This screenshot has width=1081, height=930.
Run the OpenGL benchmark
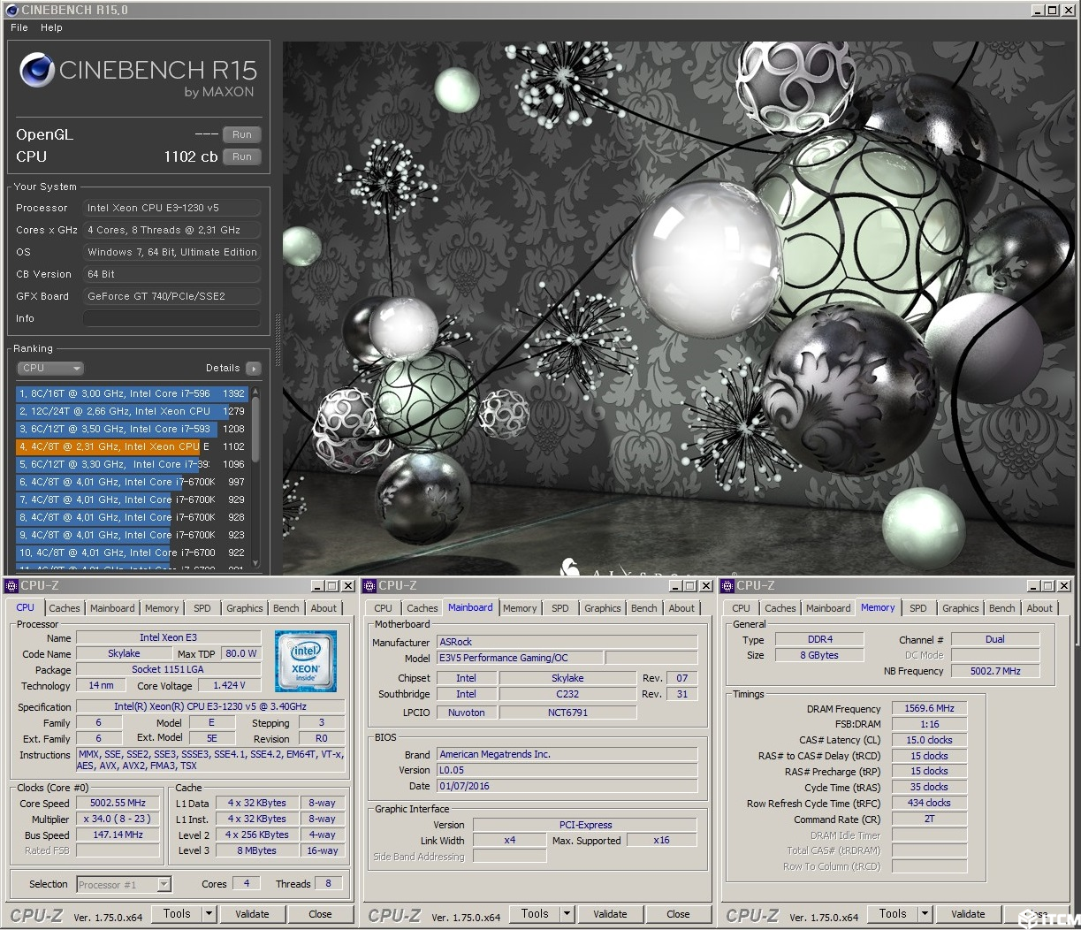pyautogui.click(x=242, y=134)
